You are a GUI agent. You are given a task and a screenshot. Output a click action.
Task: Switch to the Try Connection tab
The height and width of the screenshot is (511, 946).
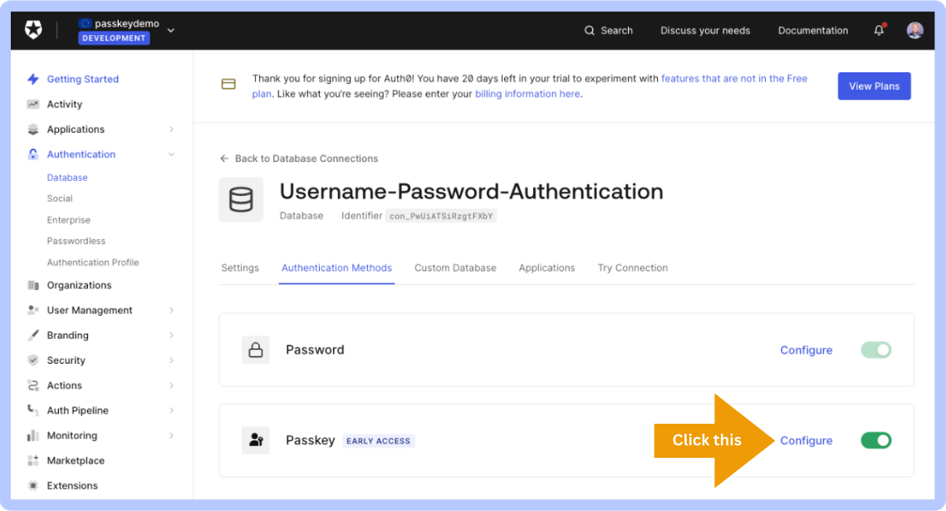(633, 268)
